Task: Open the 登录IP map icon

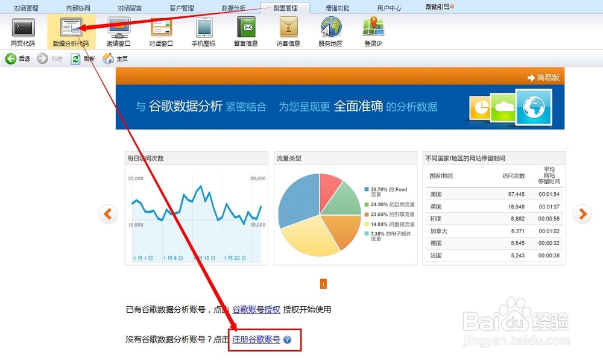Action: tap(373, 32)
